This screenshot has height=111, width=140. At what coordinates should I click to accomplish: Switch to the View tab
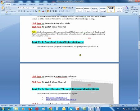tap(55, 4)
